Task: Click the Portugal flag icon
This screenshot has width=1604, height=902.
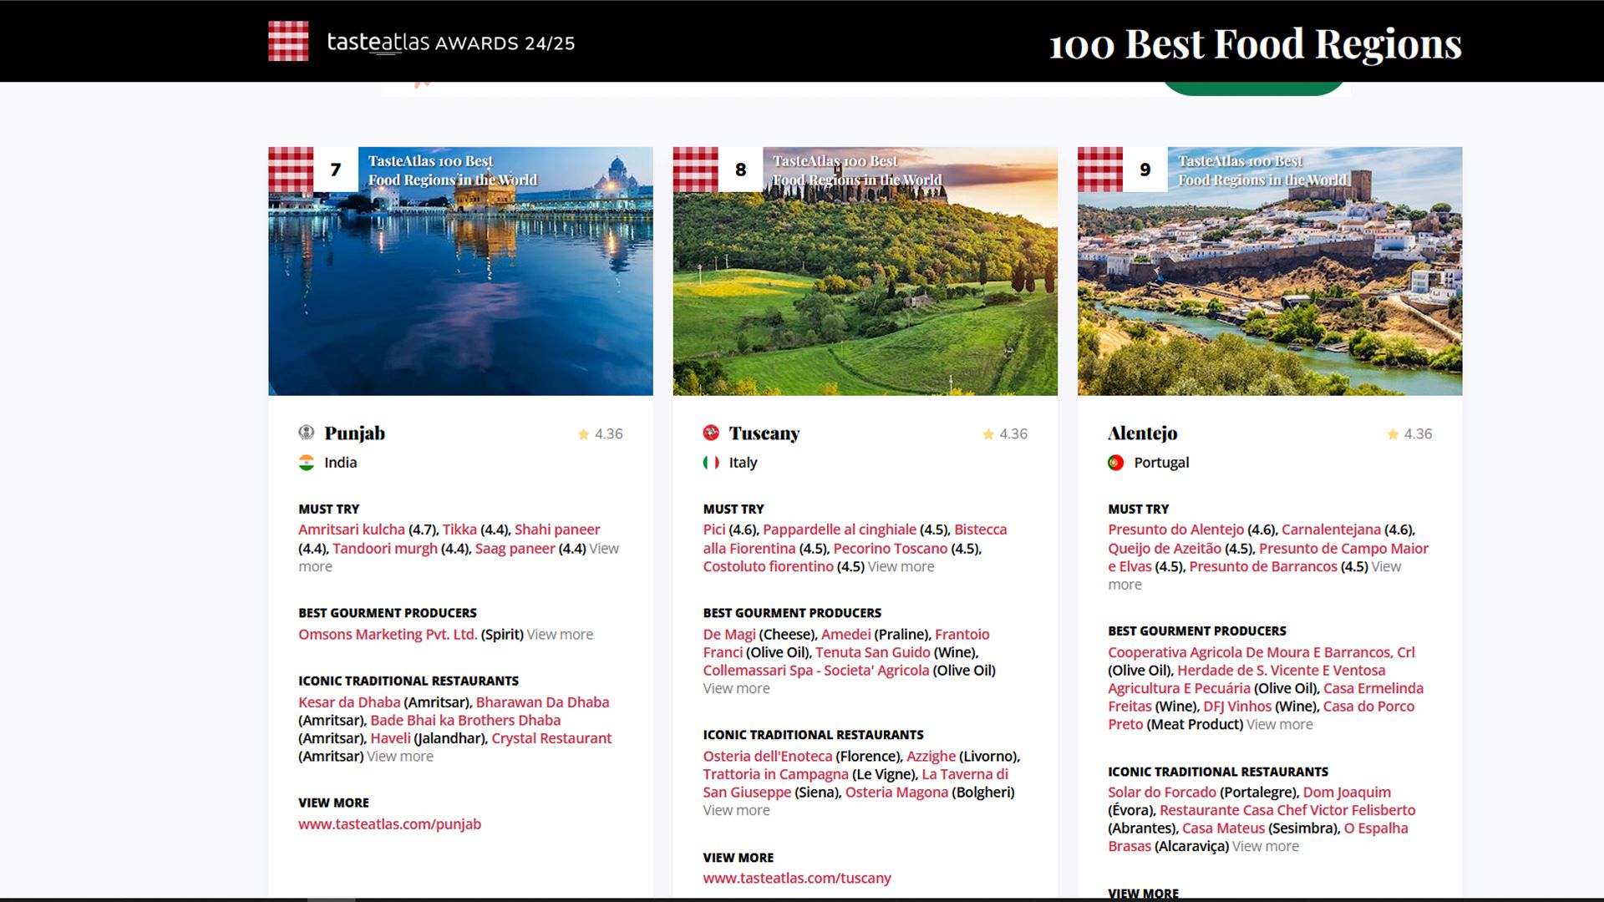Action: click(1115, 463)
